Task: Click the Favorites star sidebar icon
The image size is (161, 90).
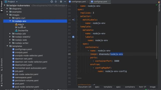Action: point(2,85)
